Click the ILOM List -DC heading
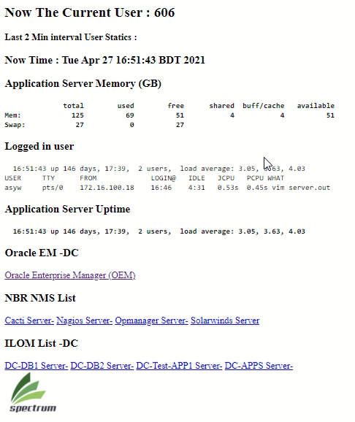The width and height of the screenshot is (355, 422). [x=41, y=343]
